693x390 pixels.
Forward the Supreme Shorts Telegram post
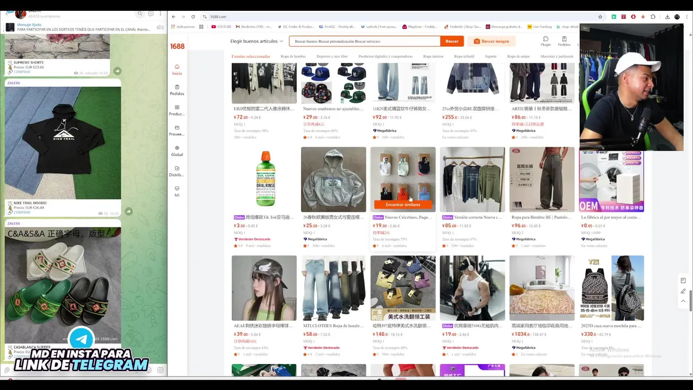click(x=117, y=71)
